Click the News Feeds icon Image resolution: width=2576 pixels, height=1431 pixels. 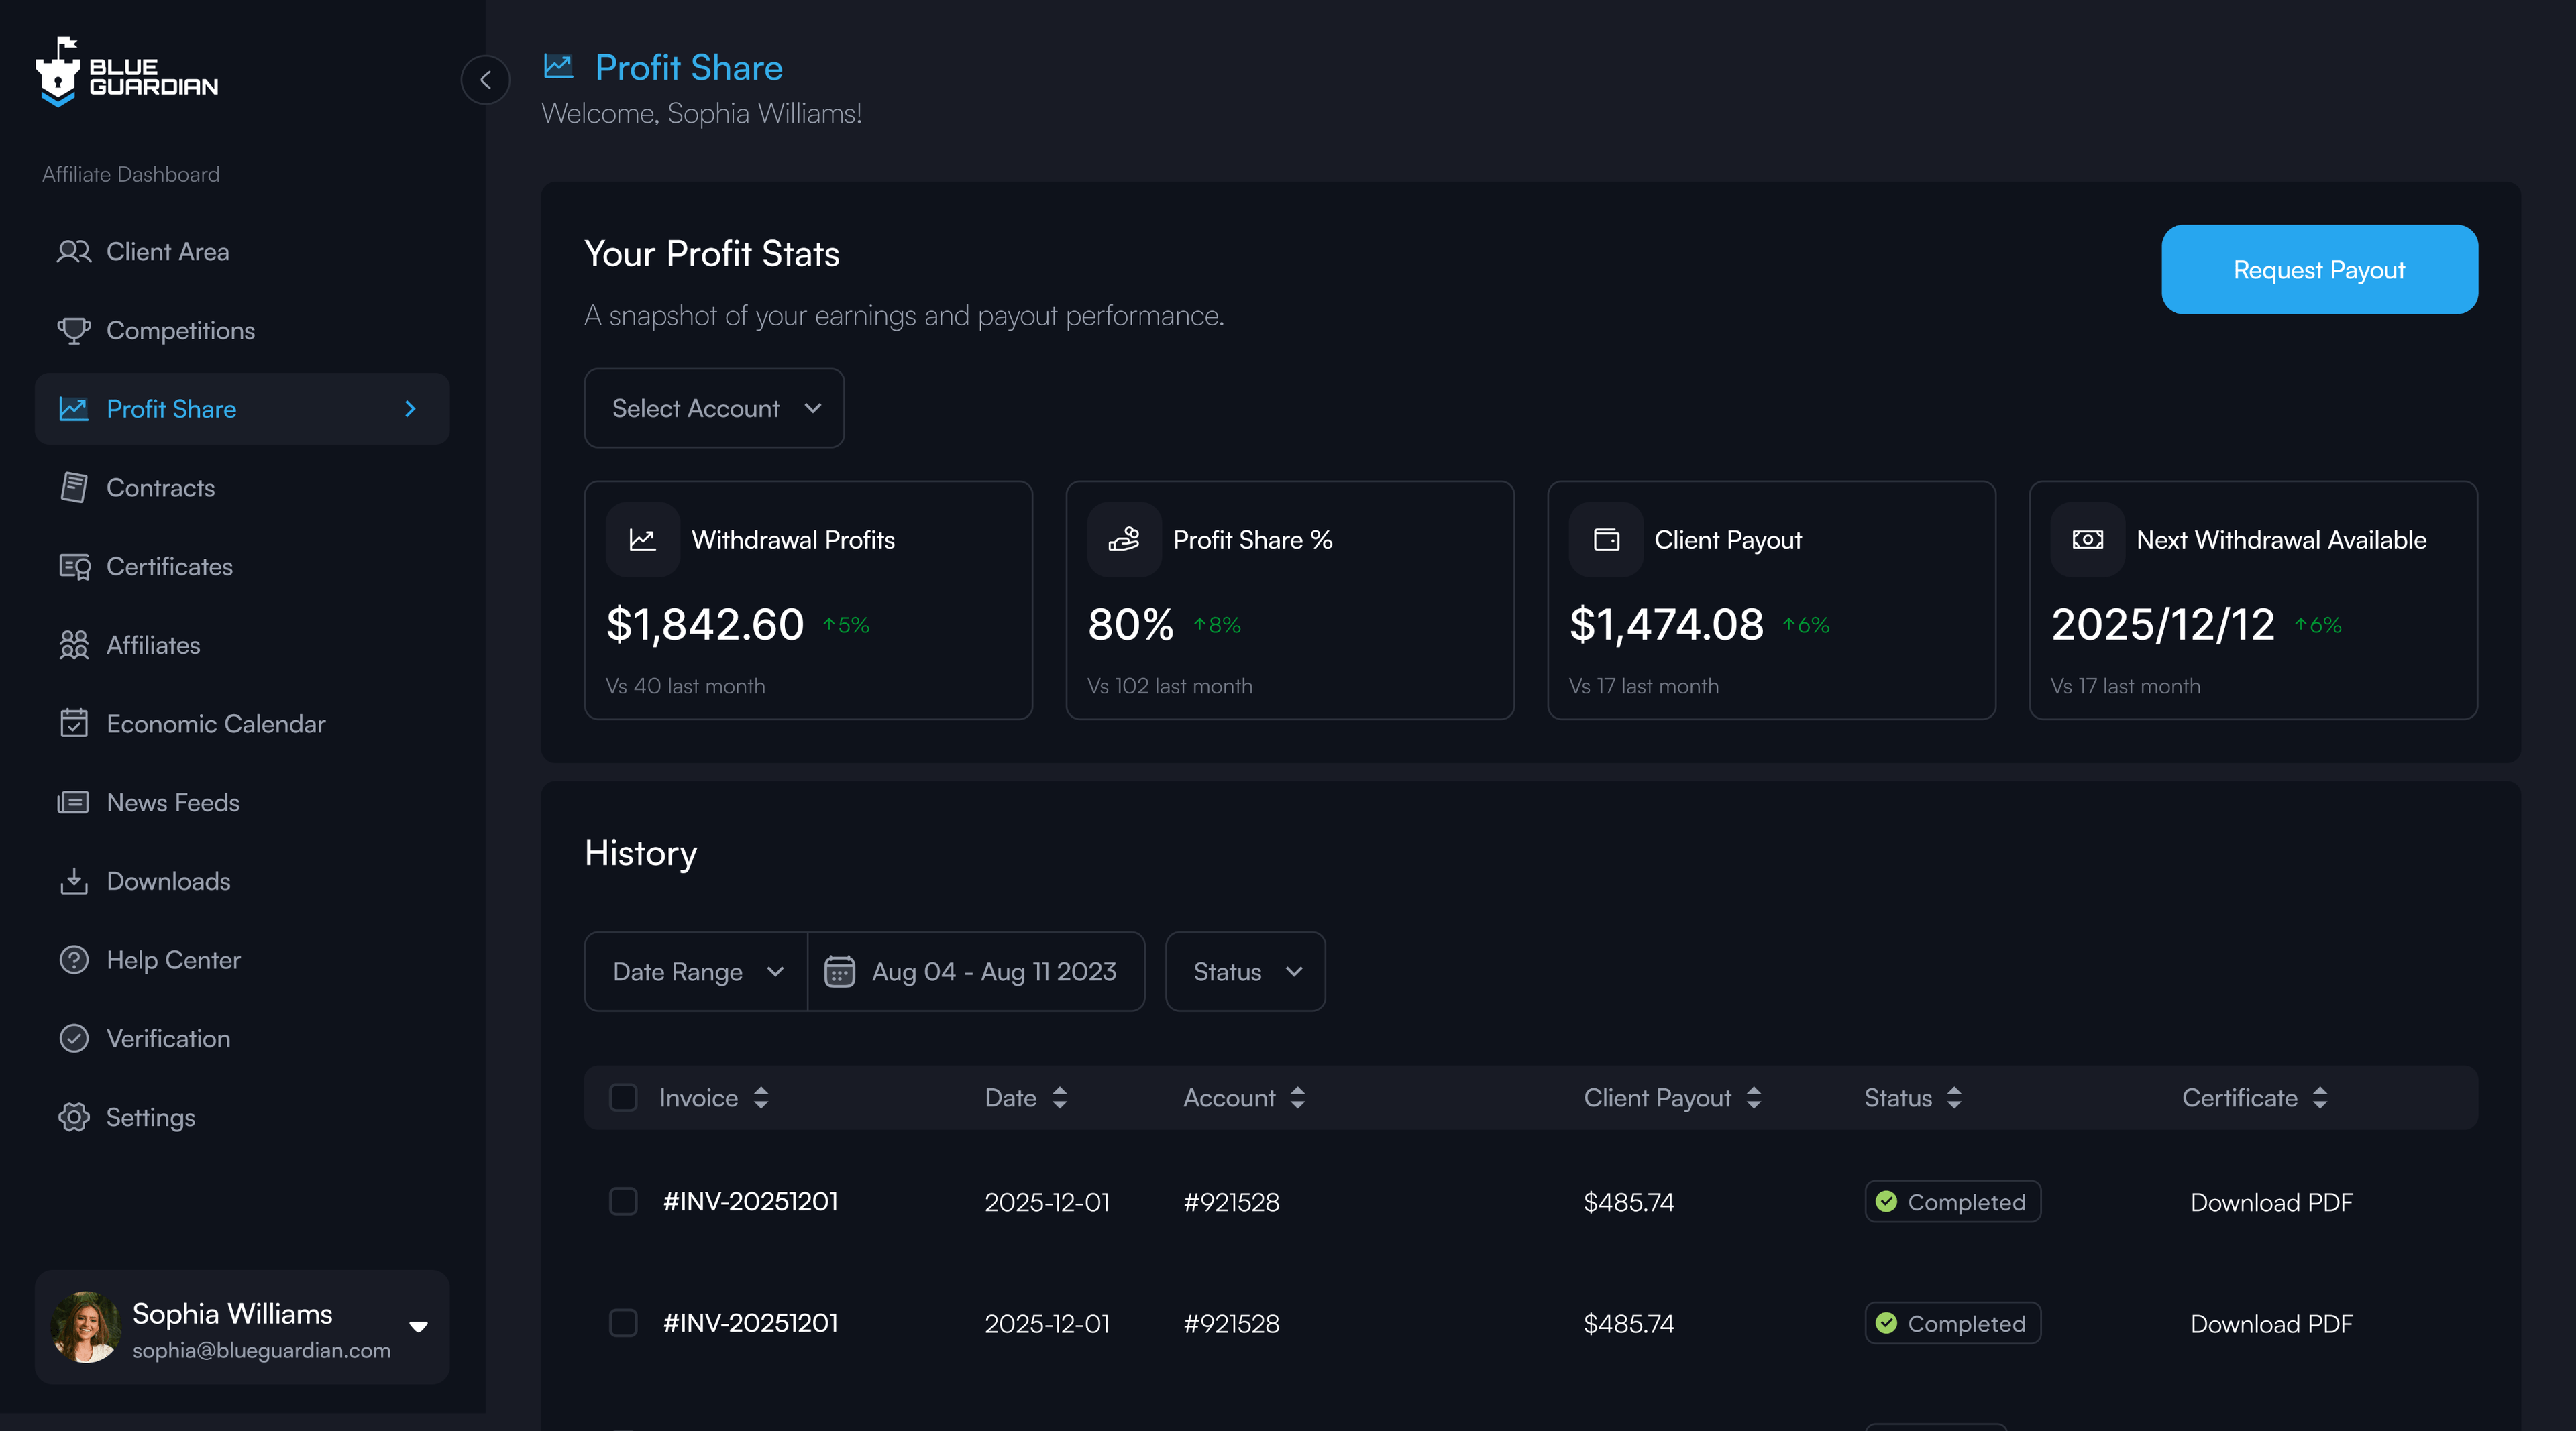[x=74, y=803]
